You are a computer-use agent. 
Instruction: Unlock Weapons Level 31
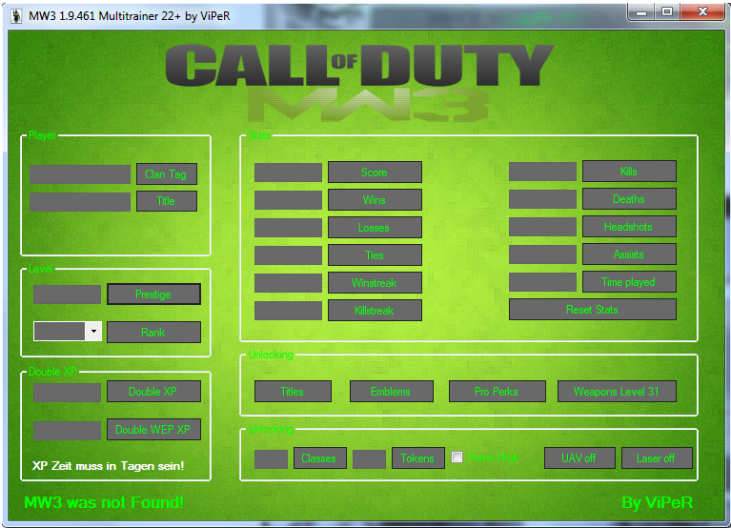[x=617, y=392]
